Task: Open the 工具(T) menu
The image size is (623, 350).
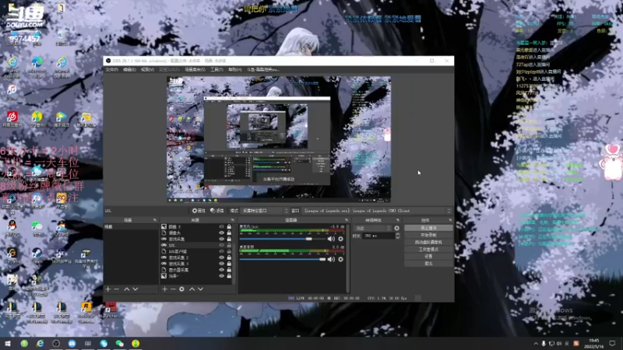Action: (x=216, y=70)
